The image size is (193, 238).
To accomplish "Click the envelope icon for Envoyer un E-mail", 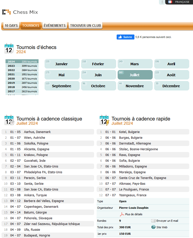I will point(153,221).
